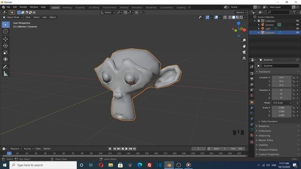
Task: Click the current frame marker on timeline
Action: (x=9, y=154)
